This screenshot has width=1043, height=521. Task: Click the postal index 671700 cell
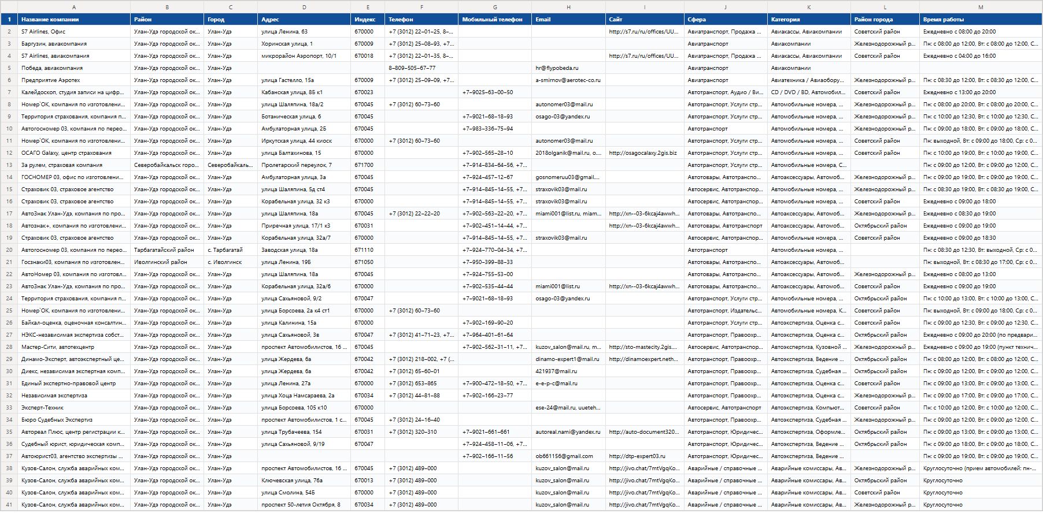pyautogui.click(x=368, y=165)
